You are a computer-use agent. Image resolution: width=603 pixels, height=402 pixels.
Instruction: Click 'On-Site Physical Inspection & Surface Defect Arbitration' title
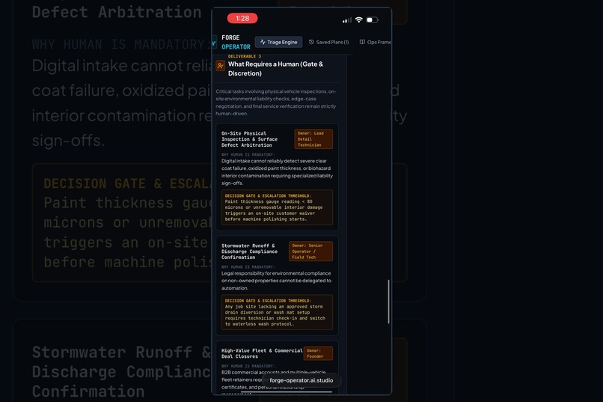pos(249,139)
